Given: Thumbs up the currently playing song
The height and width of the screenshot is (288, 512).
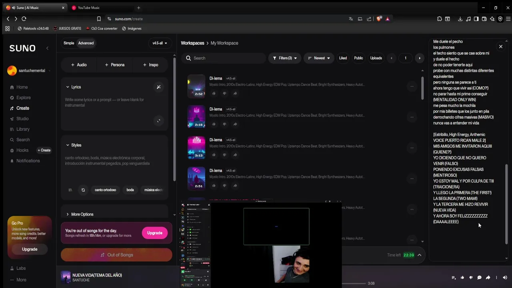Looking at the screenshot, I should (462, 278).
